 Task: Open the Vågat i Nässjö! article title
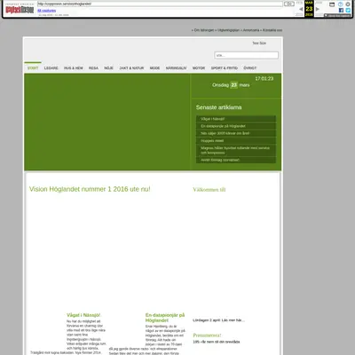tap(83, 315)
